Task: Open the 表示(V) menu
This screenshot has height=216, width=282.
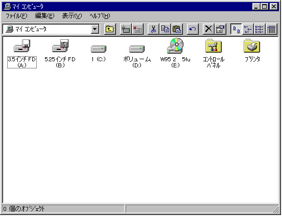Action: click(72, 16)
